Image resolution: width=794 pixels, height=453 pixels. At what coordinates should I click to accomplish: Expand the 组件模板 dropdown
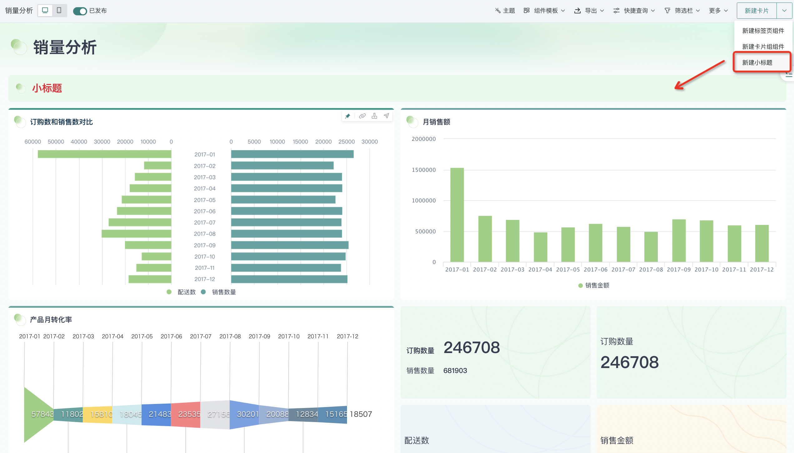tap(563, 11)
